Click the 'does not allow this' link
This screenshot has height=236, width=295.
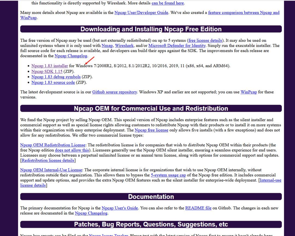72,150
